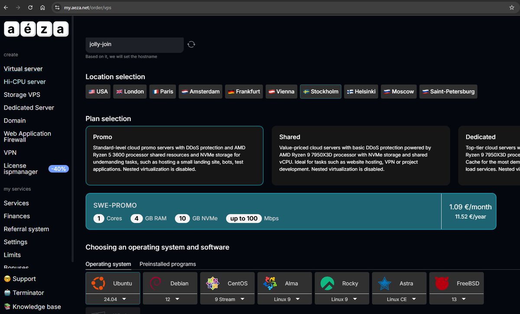This screenshot has width=520, height=314.
Task: Choose Frankfurt location
Action: click(244, 91)
